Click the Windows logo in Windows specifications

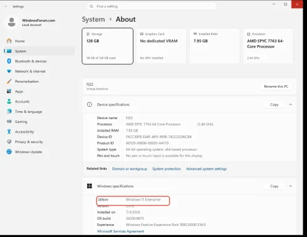coord(90,186)
